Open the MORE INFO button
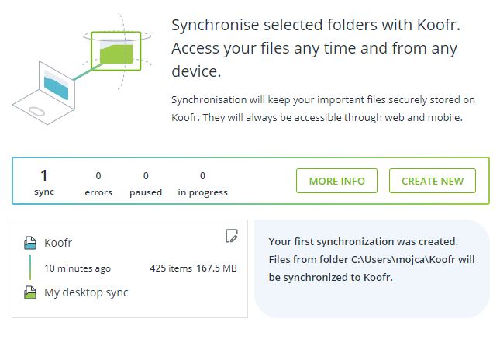500x346 pixels. pos(336,181)
